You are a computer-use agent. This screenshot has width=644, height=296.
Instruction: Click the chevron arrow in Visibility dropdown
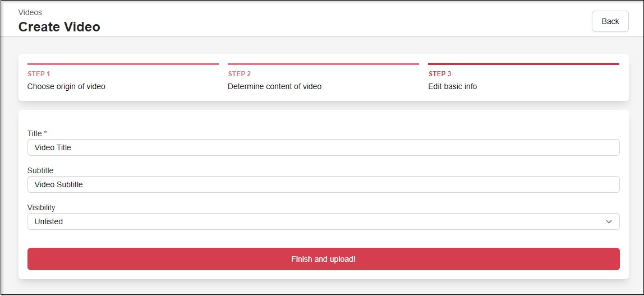click(609, 221)
